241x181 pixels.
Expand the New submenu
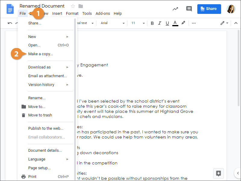[x=48, y=37]
